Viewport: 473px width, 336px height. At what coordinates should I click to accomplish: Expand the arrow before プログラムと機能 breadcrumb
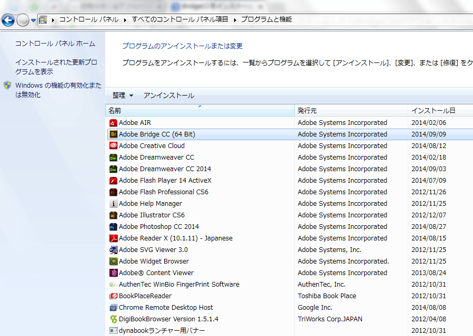click(235, 20)
